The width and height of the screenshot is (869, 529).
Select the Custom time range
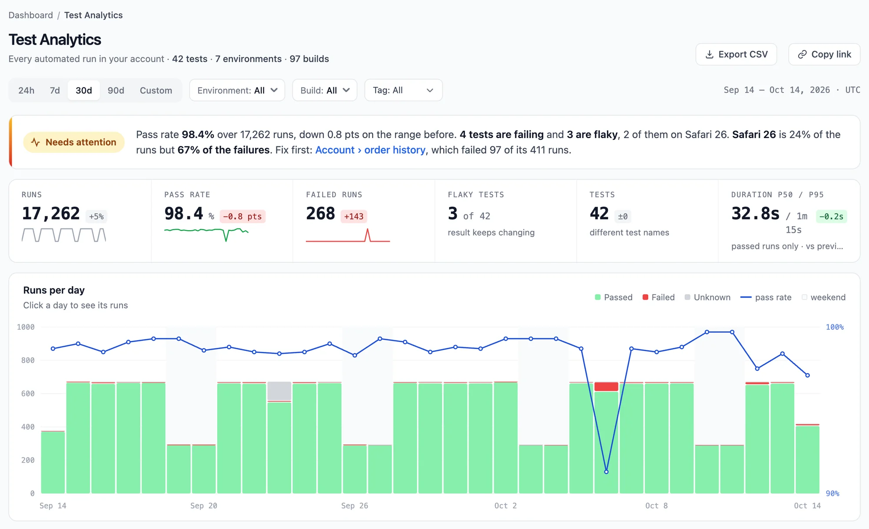pyautogui.click(x=156, y=90)
